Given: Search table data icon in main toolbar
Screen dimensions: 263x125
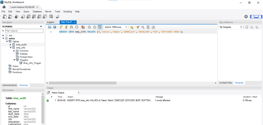Looking at the screenshot, I should point(51,16).
